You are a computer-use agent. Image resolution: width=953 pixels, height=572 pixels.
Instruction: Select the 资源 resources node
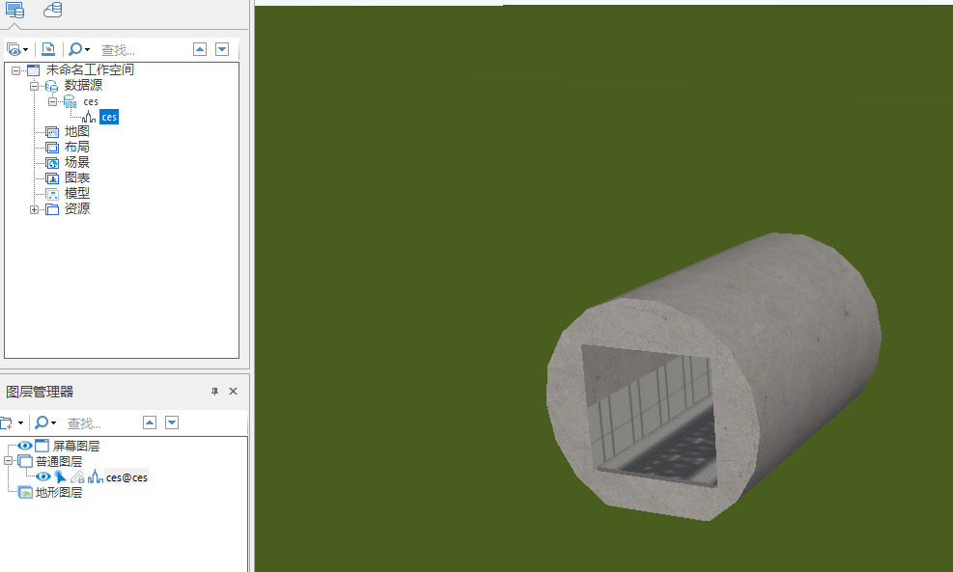click(x=77, y=208)
